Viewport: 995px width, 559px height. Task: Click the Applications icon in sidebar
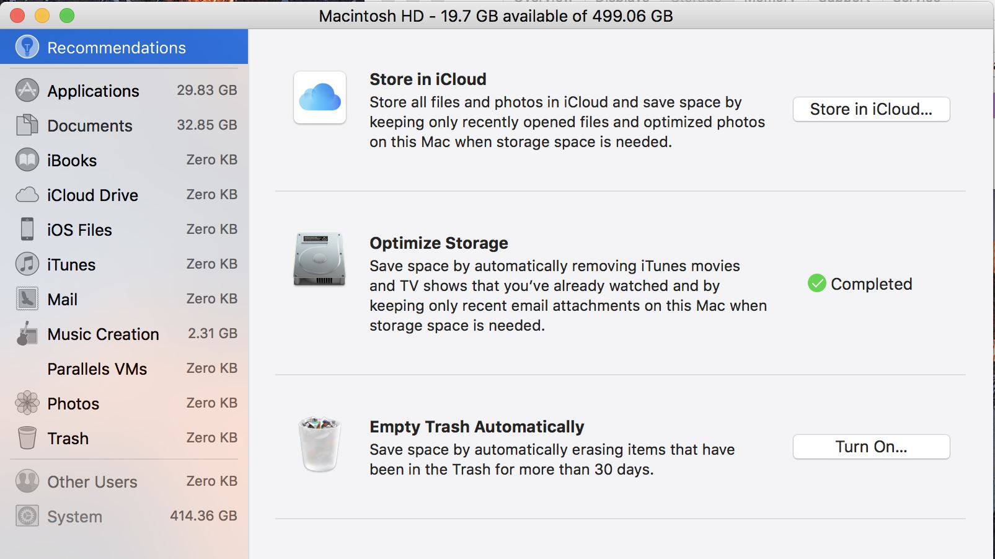(x=27, y=91)
